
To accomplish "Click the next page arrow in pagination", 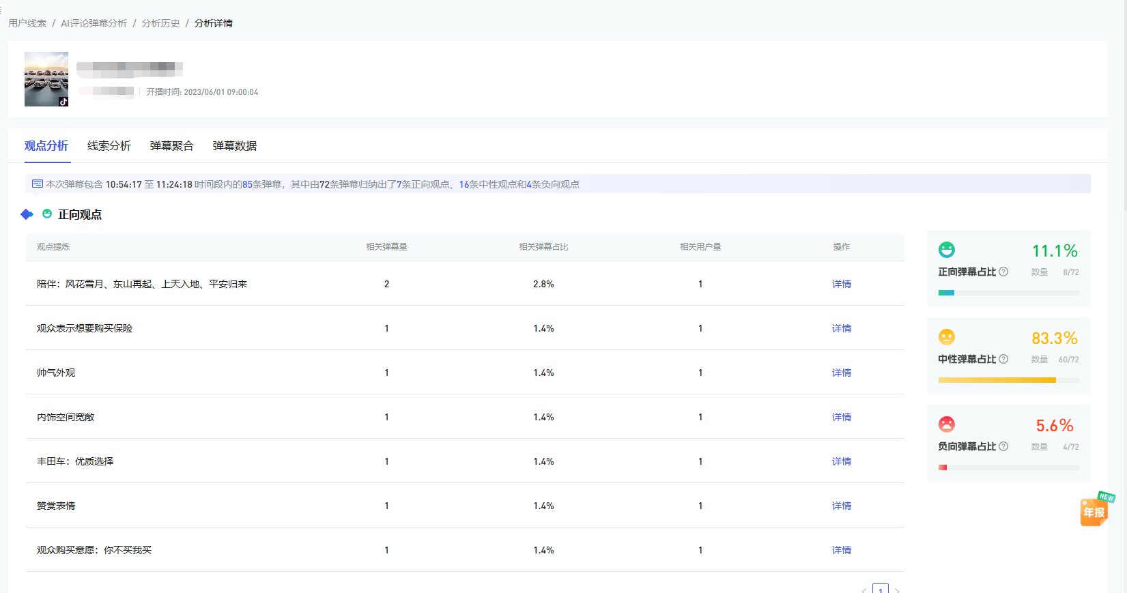I will tap(897, 590).
